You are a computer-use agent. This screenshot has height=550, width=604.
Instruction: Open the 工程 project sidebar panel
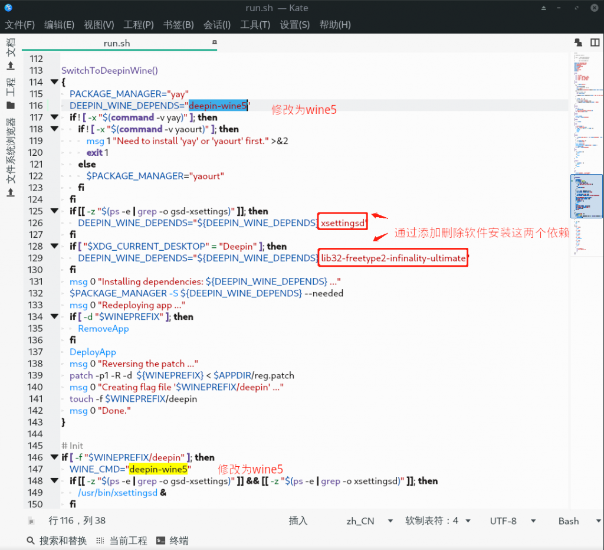pyautogui.click(x=11, y=93)
